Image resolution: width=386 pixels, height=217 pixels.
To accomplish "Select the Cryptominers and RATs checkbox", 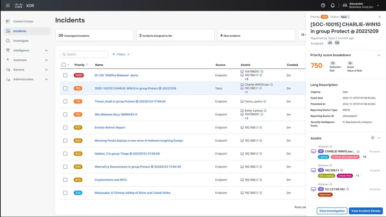I will tap(65, 180).
